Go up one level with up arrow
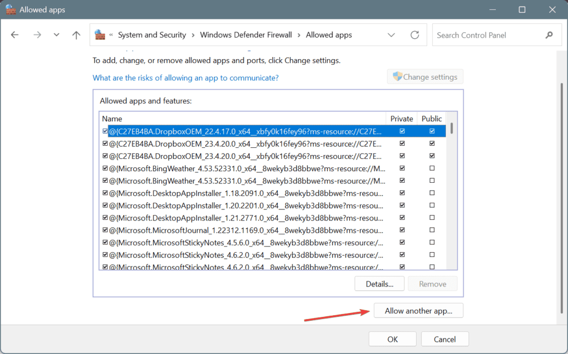This screenshot has width=568, height=354. (x=76, y=35)
